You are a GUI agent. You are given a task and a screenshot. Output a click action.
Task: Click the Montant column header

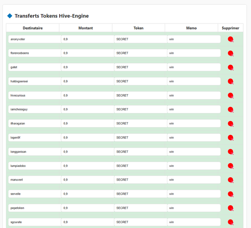(86, 28)
